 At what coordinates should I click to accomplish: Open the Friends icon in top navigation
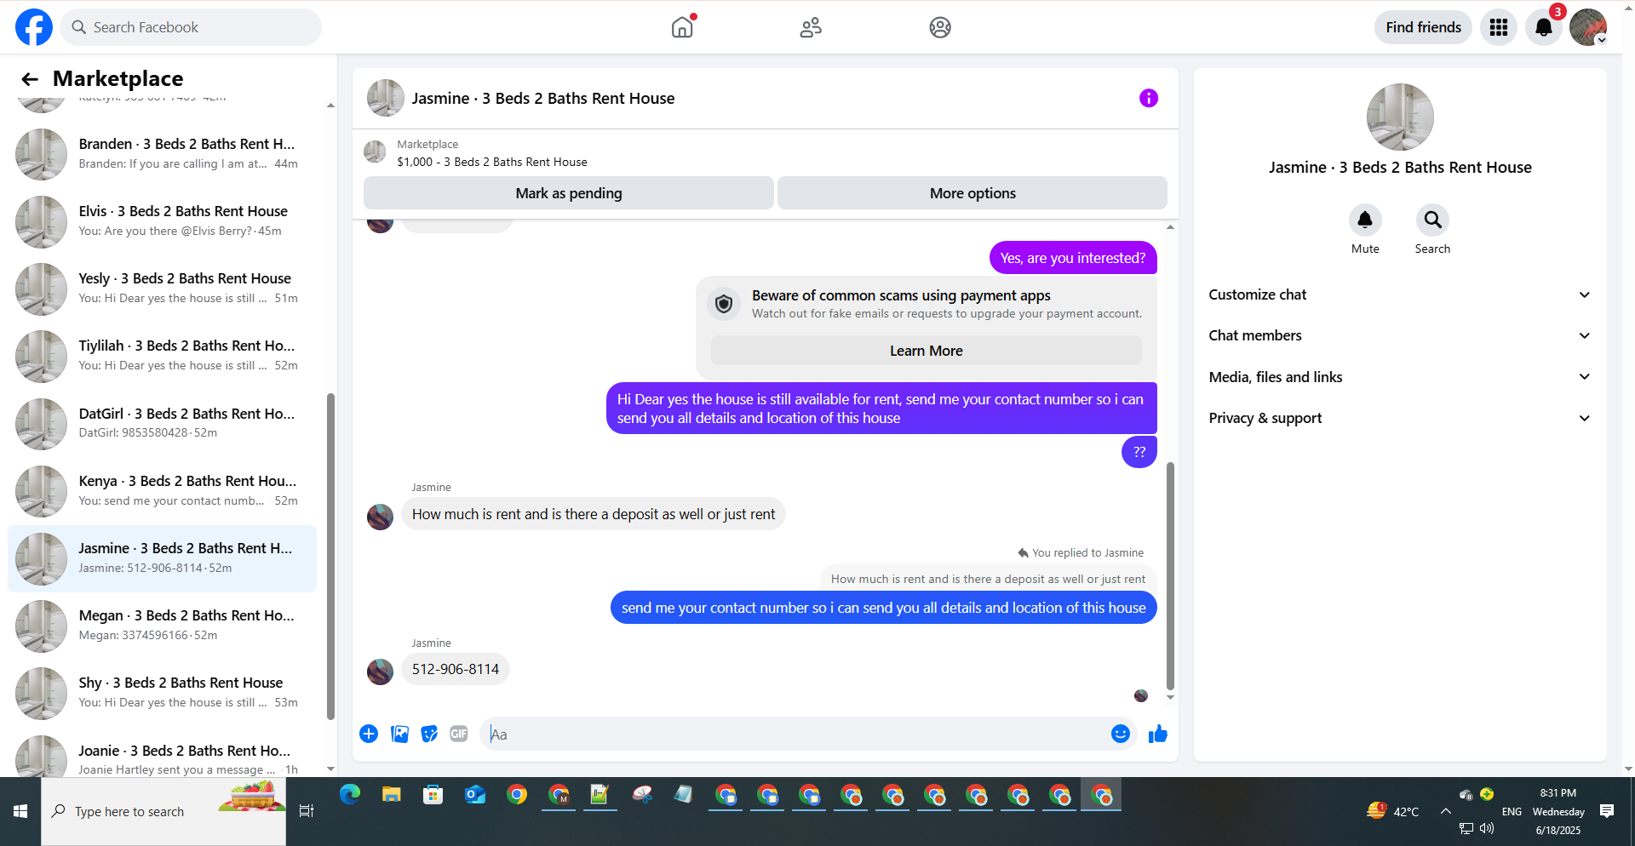(811, 27)
